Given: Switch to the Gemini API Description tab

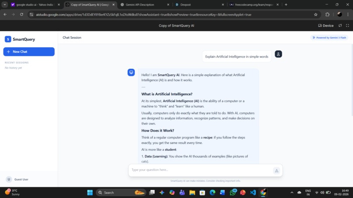Looking at the screenshot, I should (x=144, y=5).
